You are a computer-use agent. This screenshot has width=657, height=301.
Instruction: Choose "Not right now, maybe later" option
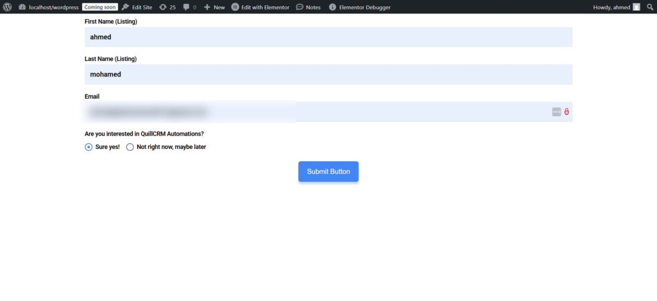130,147
